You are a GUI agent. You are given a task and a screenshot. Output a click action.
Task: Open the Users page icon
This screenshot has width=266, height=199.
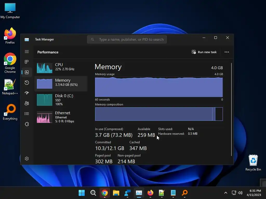coord(27,103)
